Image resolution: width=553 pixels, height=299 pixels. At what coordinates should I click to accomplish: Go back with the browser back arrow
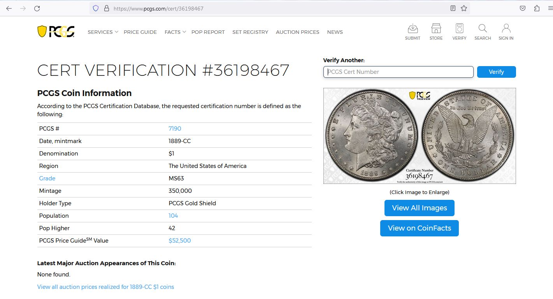[9, 8]
